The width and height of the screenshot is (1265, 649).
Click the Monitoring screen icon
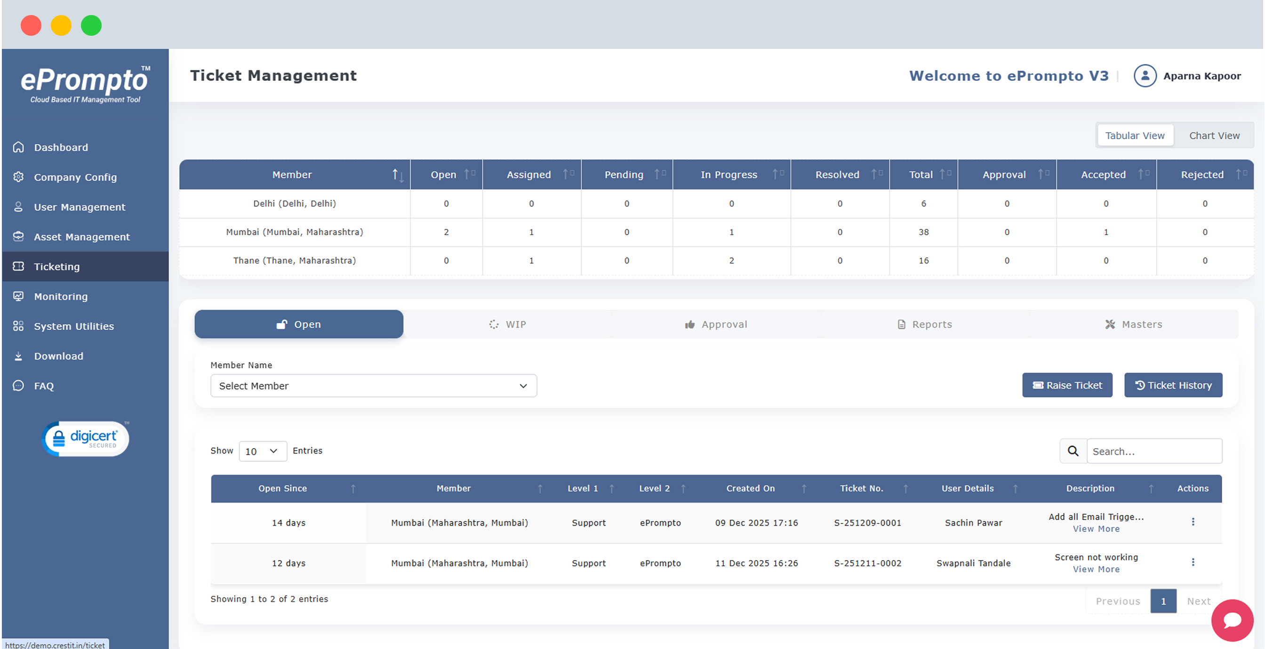tap(18, 296)
